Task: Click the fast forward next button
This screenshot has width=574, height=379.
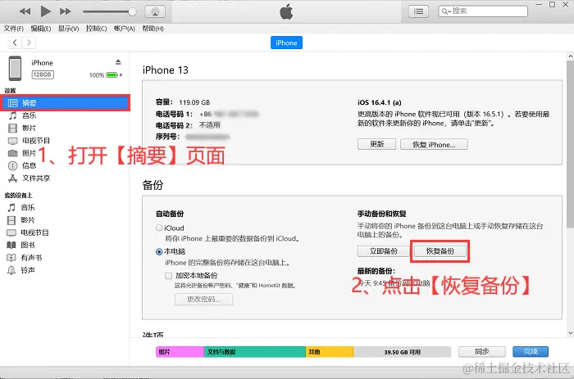Action: [65, 11]
